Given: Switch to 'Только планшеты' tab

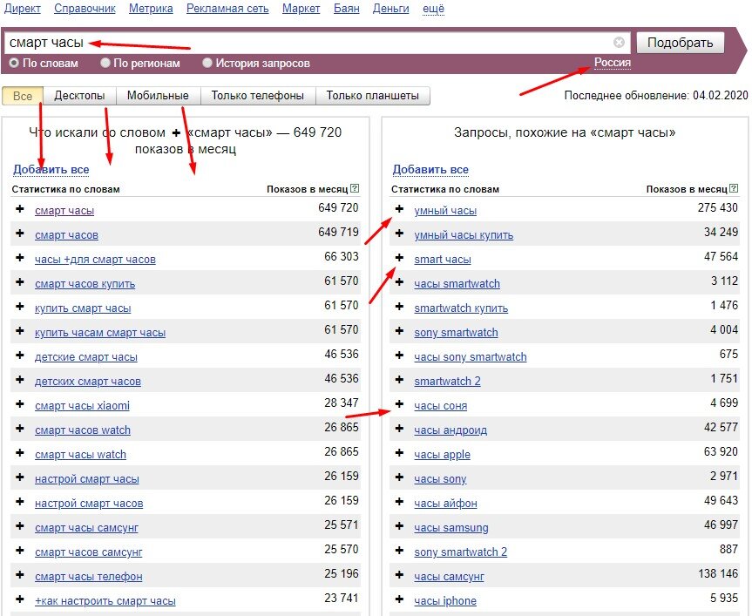Looking at the screenshot, I should click(x=373, y=96).
